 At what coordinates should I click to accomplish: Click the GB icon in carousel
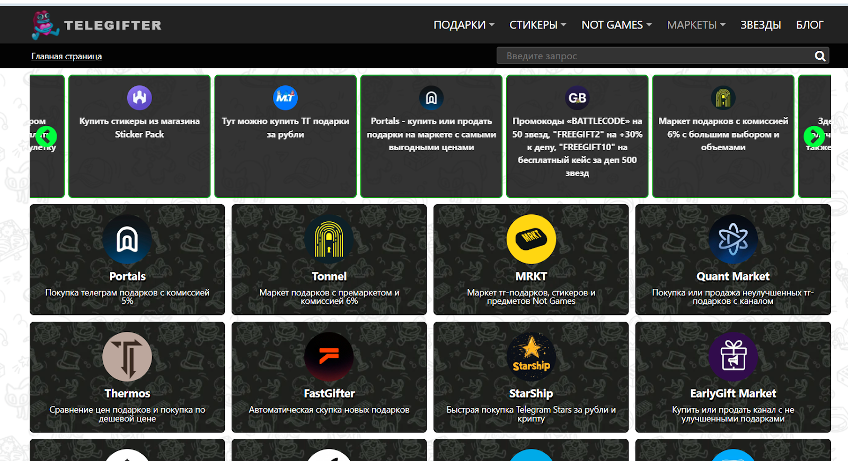pyautogui.click(x=577, y=98)
